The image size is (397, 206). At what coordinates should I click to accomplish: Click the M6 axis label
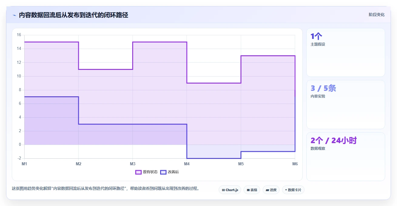point(295,164)
